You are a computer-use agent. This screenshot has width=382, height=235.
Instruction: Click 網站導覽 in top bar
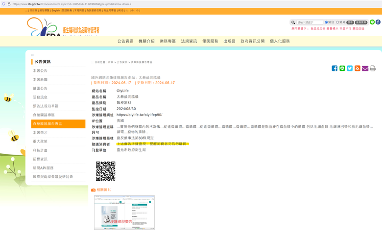coord(45,10)
